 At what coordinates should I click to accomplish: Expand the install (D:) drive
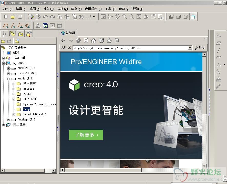click(8, 74)
